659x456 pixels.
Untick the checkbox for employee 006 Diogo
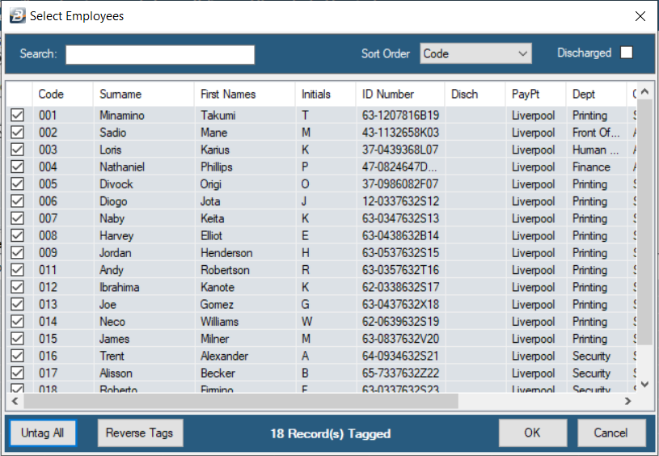pyautogui.click(x=17, y=201)
